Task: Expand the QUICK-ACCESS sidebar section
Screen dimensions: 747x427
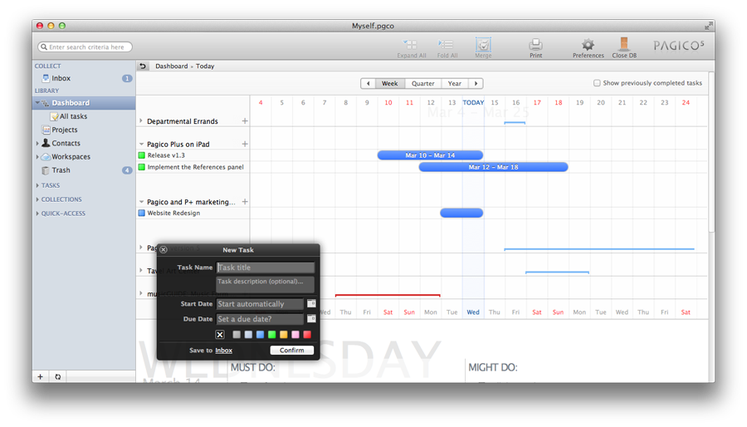Action: pyautogui.click(x=37, y=213)
